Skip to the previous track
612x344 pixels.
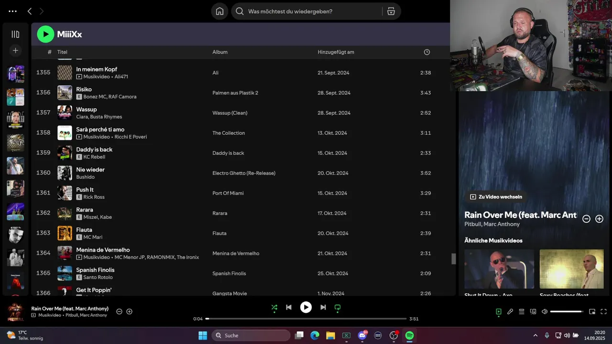[x=289, y=307]
